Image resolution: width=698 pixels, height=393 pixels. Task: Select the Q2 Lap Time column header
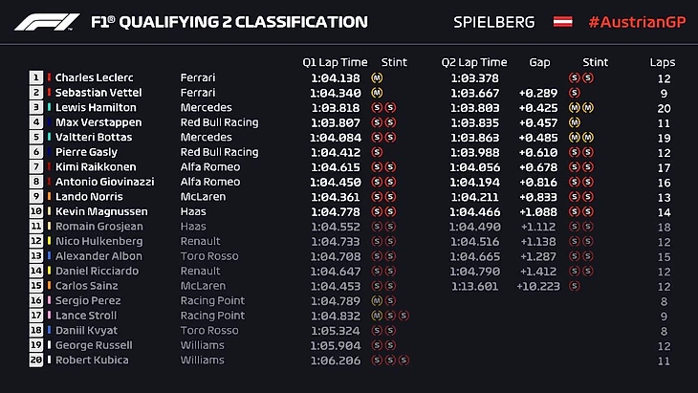[x=474, y=62]
